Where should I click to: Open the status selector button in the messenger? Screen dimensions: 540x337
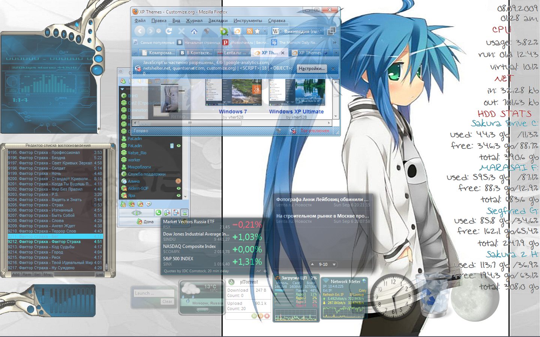(x=136, y=212)
